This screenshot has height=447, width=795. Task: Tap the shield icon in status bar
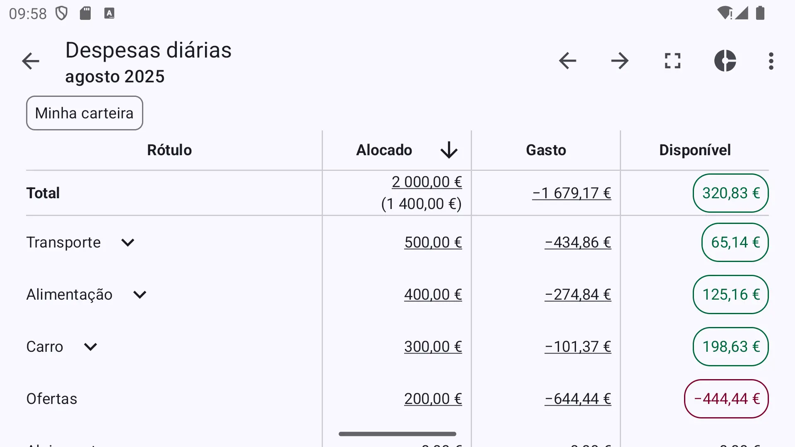[x=62, y=13]
